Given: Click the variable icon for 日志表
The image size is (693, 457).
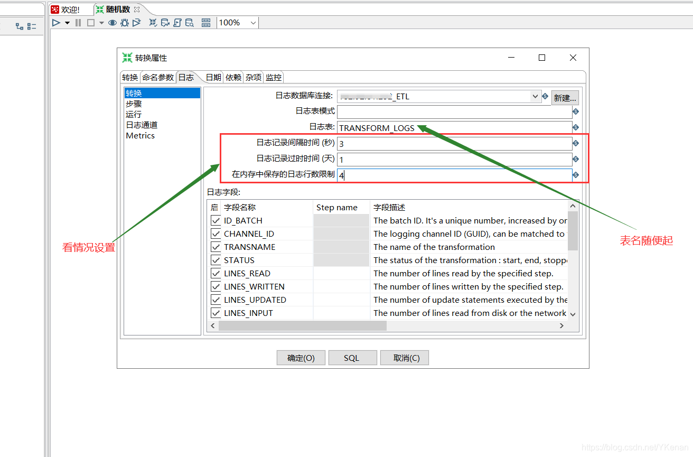Looking at the screenshot, I should (576, 128).
